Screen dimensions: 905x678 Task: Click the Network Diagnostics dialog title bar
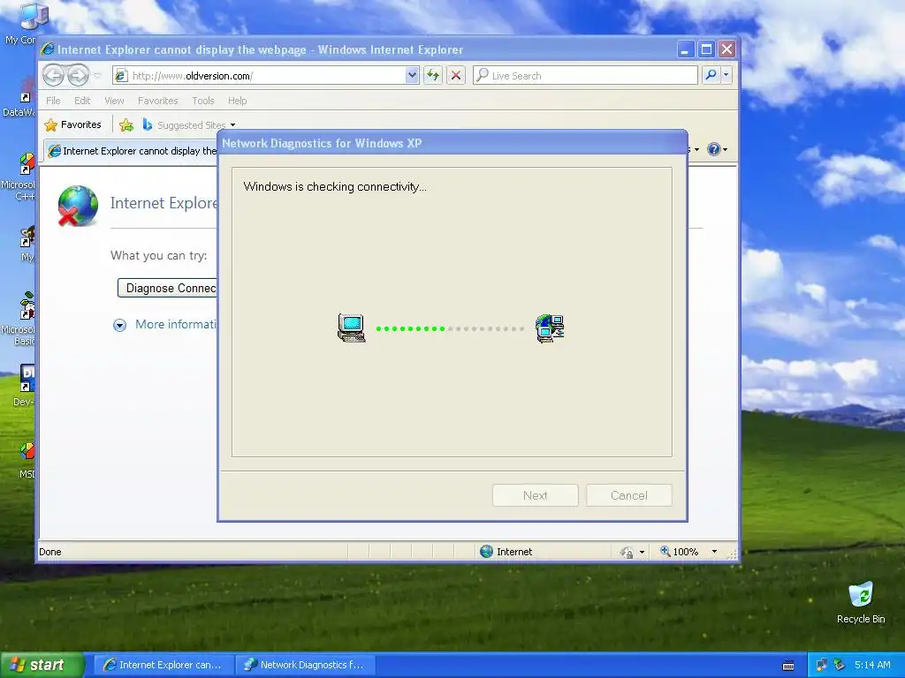pyautogui.click(x=452, y=143)
